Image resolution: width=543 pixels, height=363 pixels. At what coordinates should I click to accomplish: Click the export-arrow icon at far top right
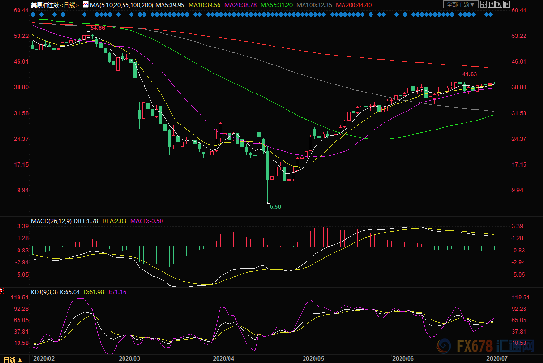[x=506, y=4]
